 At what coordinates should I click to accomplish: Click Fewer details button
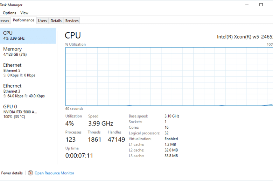(x=12, y=173)
